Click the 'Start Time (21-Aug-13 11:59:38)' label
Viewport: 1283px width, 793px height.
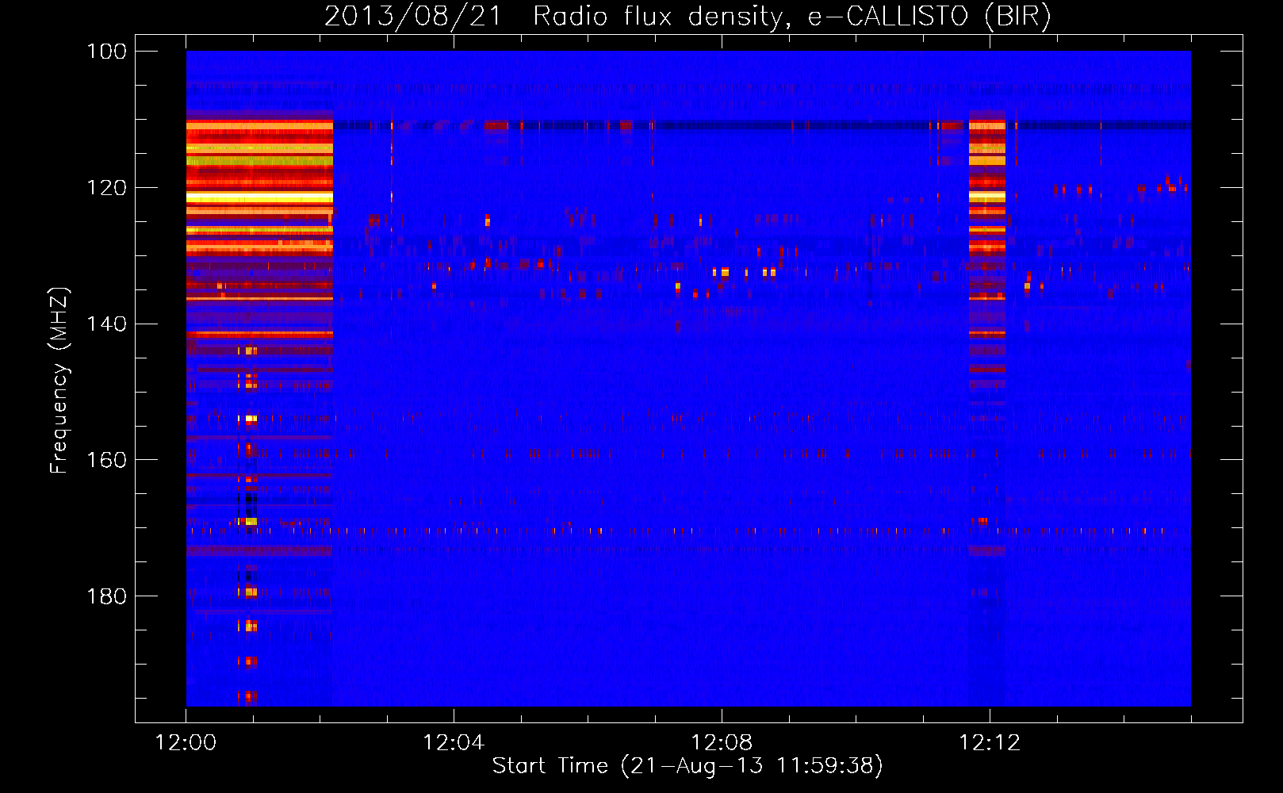pyautogui.click(x=687, y=766)
